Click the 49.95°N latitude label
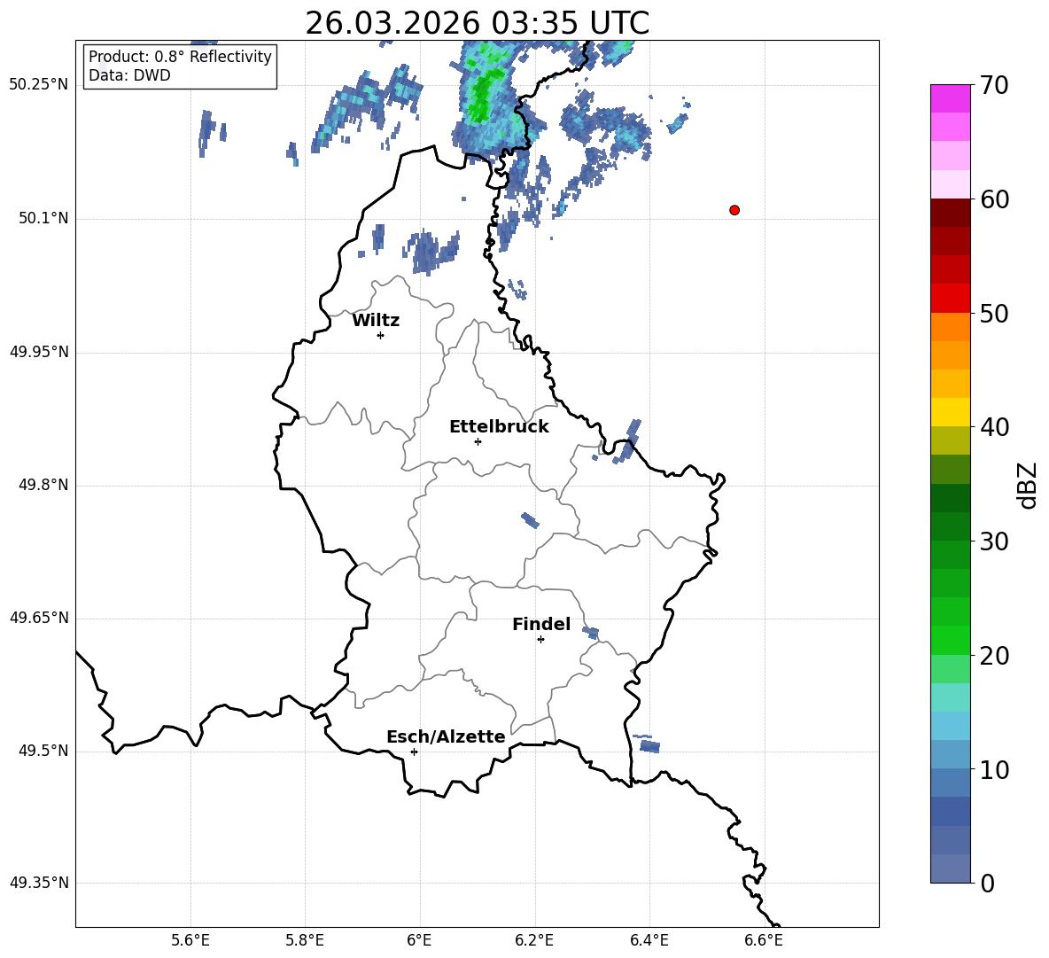This screenshot has width=1049, height=958. [x=38, y=351]
